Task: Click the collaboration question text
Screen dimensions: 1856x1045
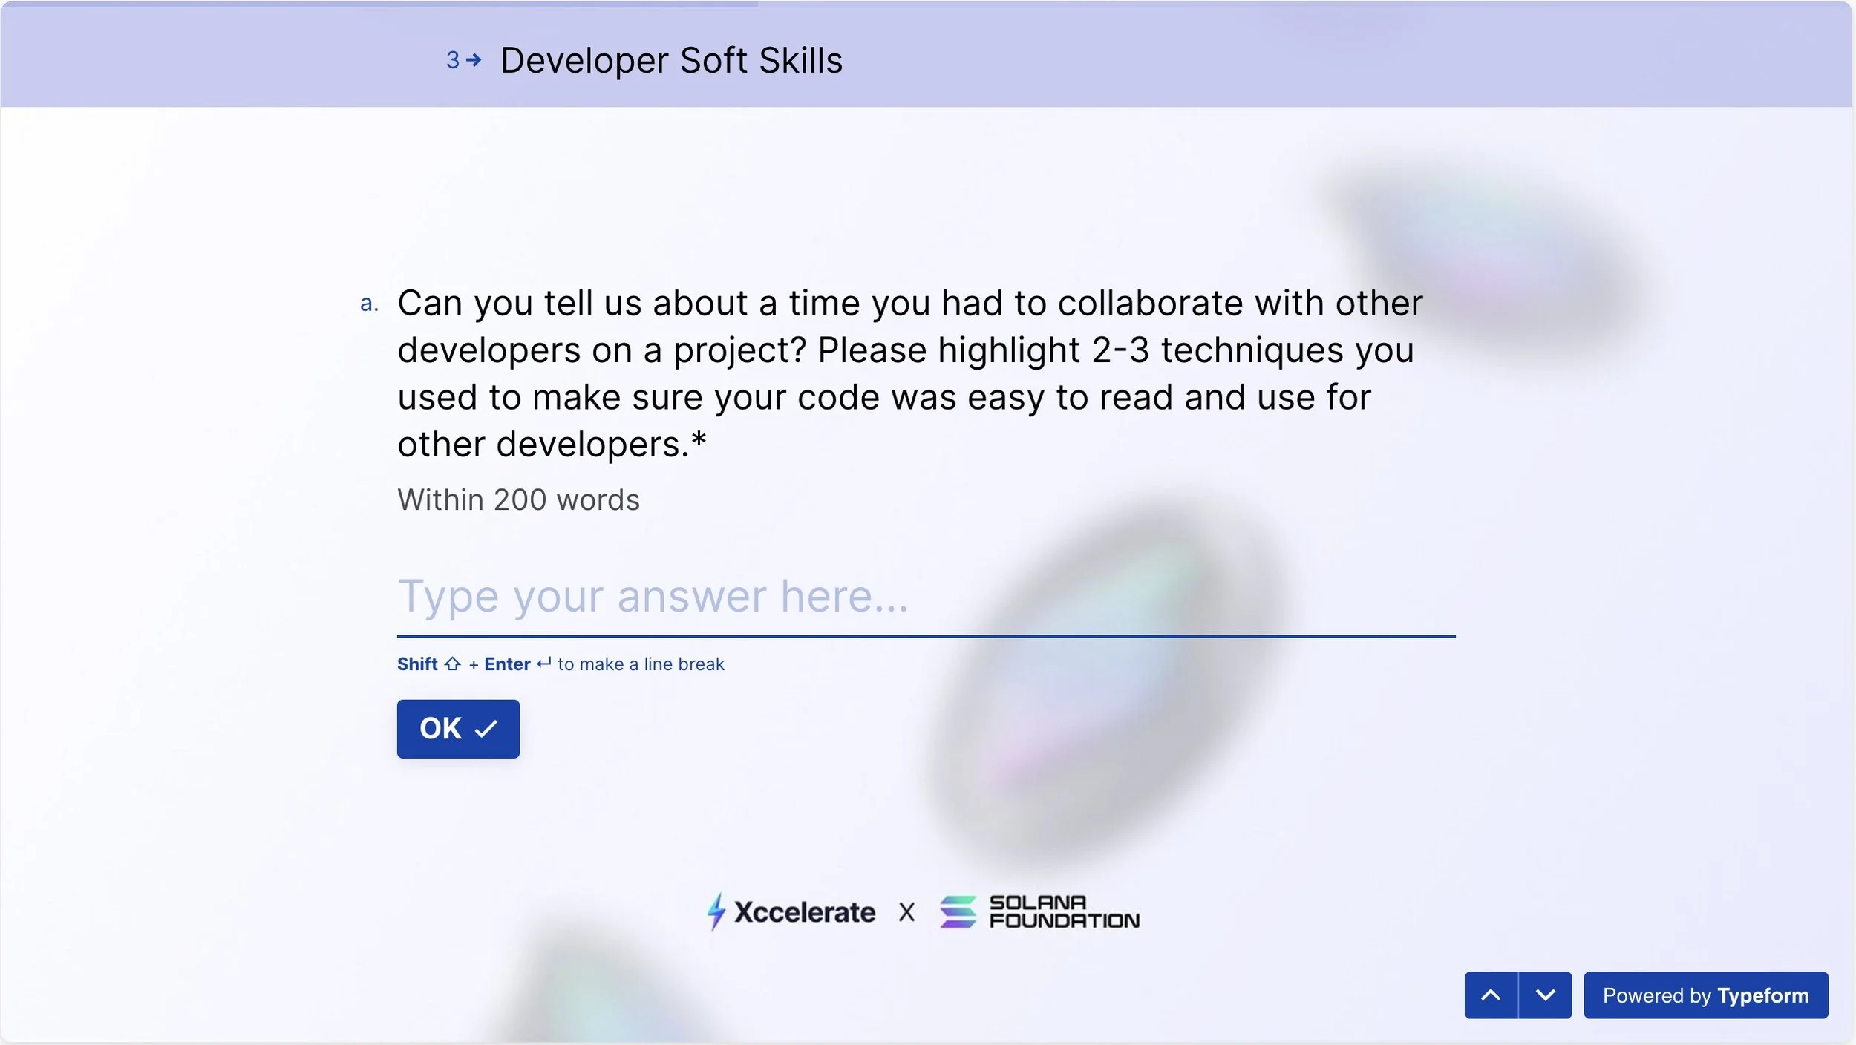Action: click(x=909, y=373)
